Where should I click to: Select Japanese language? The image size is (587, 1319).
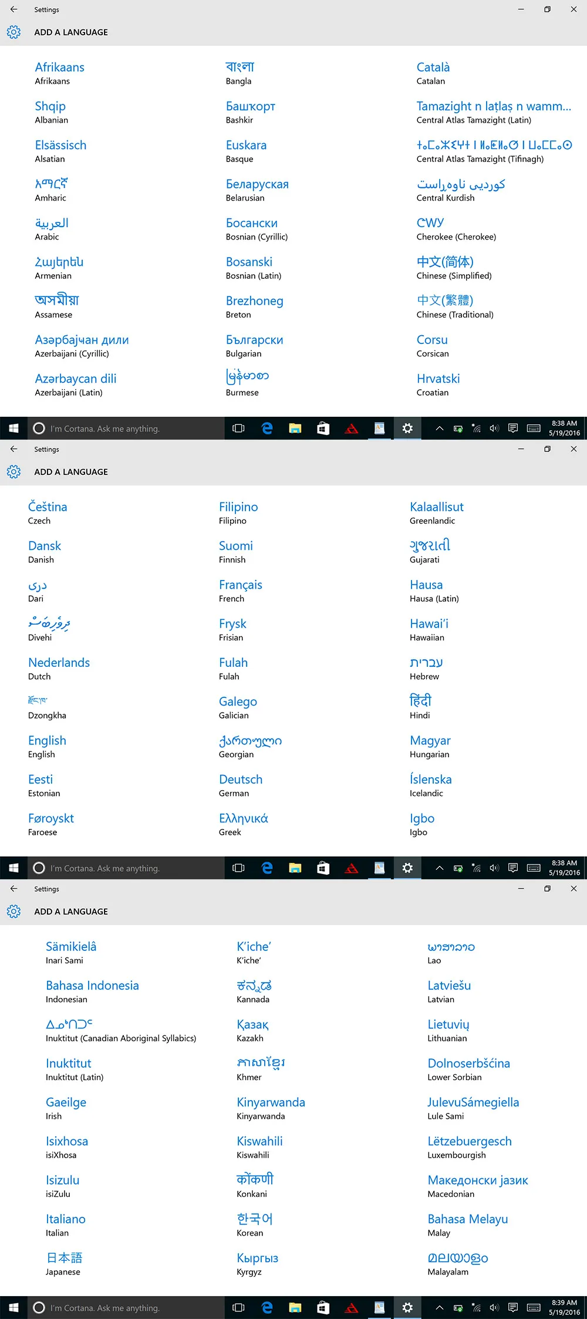tap(64, 1264)
